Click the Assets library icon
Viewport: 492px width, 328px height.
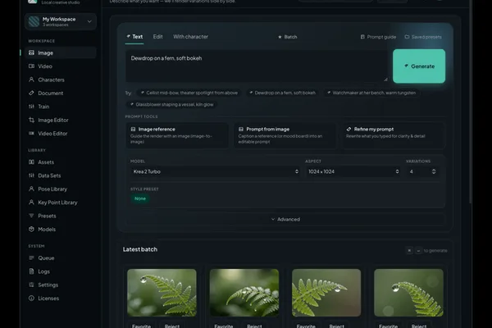coord(31,162)
